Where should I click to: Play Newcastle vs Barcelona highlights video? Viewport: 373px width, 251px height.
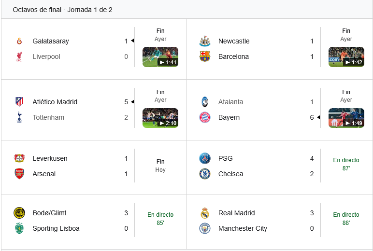click(x=346, y=56)
